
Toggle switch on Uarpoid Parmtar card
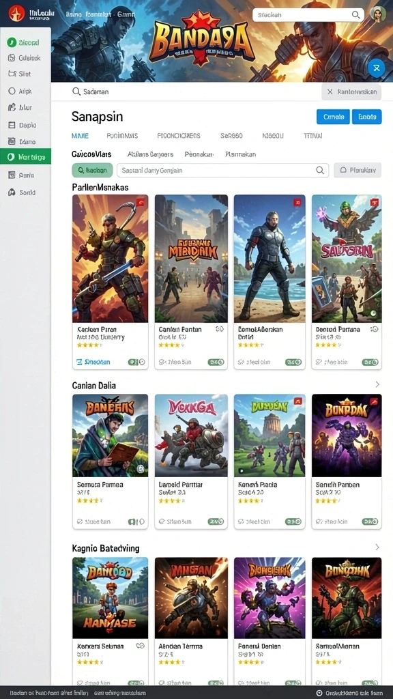click(x=216, y=521)
